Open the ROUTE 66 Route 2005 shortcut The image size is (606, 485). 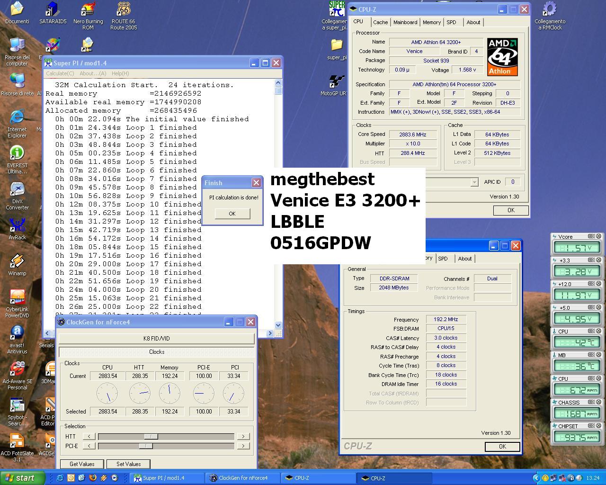point(124,16)
